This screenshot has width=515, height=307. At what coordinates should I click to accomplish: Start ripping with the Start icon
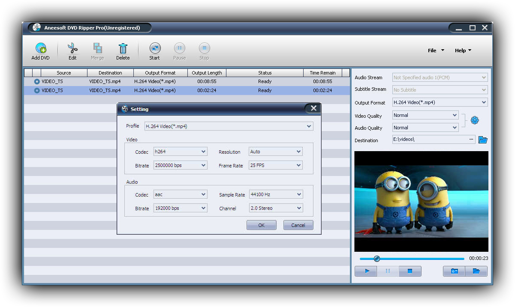(x=154, y=48)
